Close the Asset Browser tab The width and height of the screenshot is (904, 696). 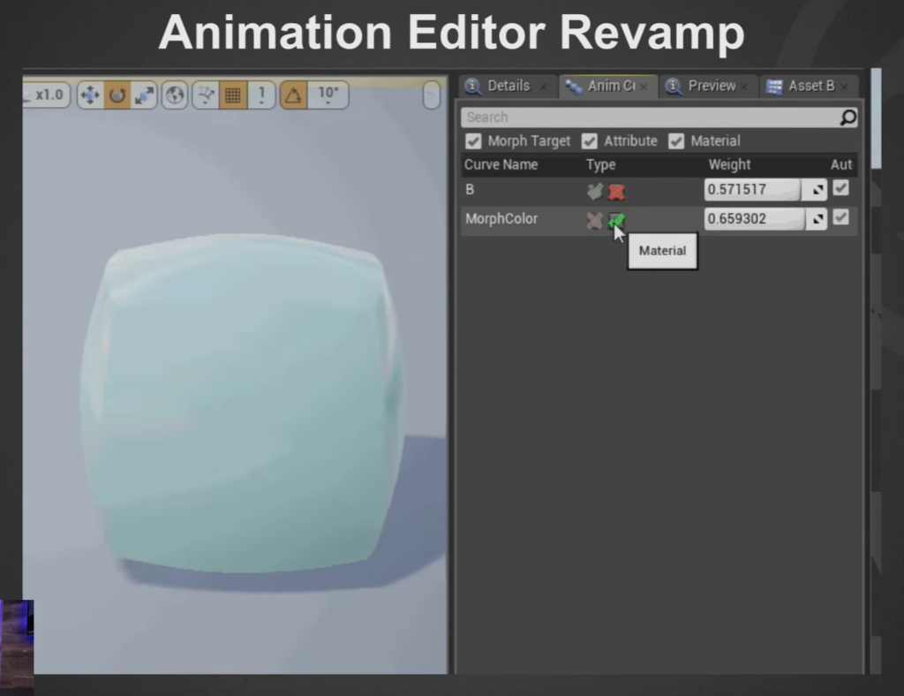click(x=845, y=87)
